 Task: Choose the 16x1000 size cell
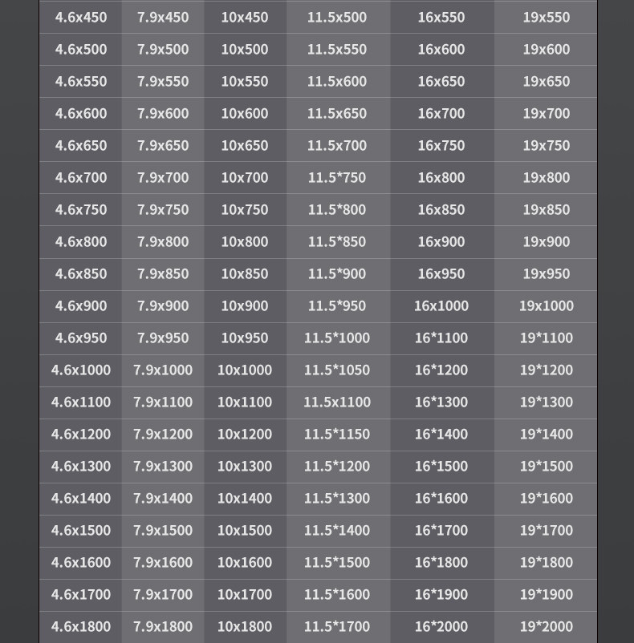pyautogui.click(x=441, y=306)
